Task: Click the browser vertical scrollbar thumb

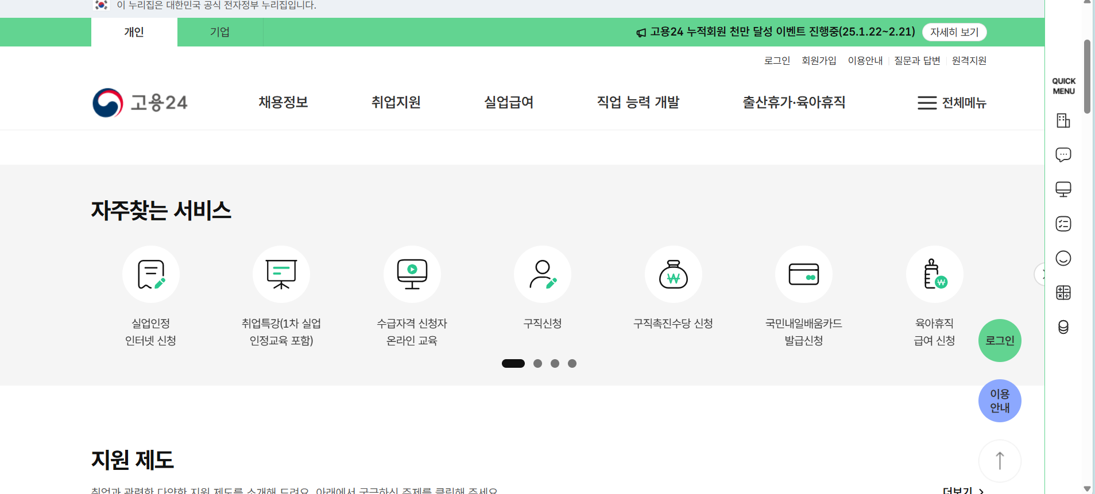Action: [1087, 76]
